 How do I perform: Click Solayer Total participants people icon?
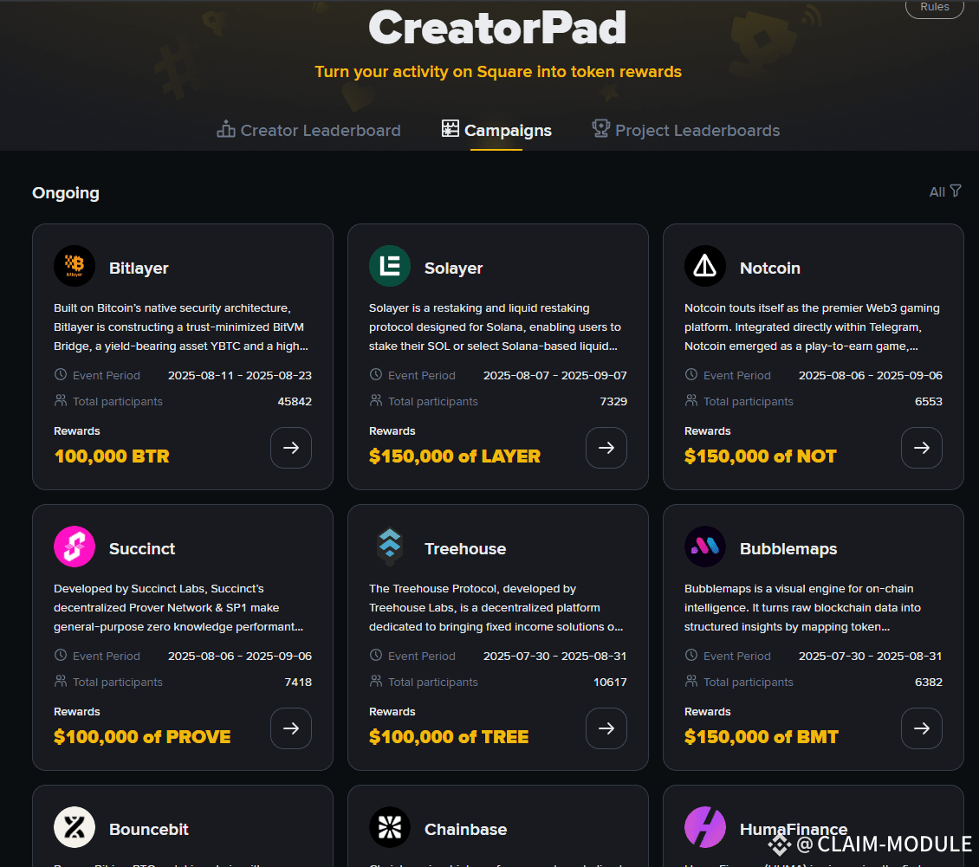[376, 400]
